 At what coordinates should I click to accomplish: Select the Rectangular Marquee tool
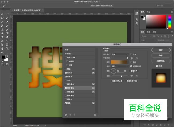coord(7,14)
